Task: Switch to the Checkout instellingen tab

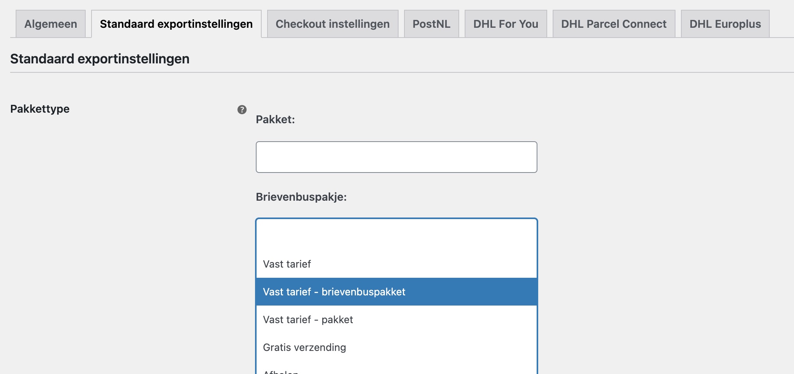Action: (x=332, y=24)
